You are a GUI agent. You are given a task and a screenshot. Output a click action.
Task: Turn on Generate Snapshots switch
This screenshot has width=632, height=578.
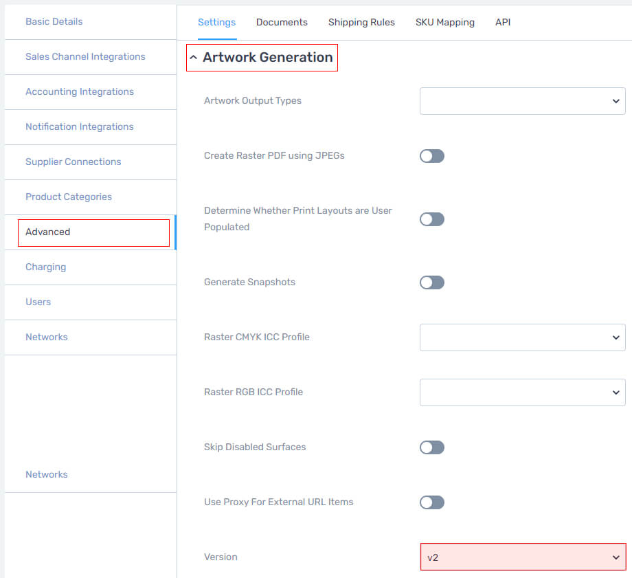click(x=431, y=282)
